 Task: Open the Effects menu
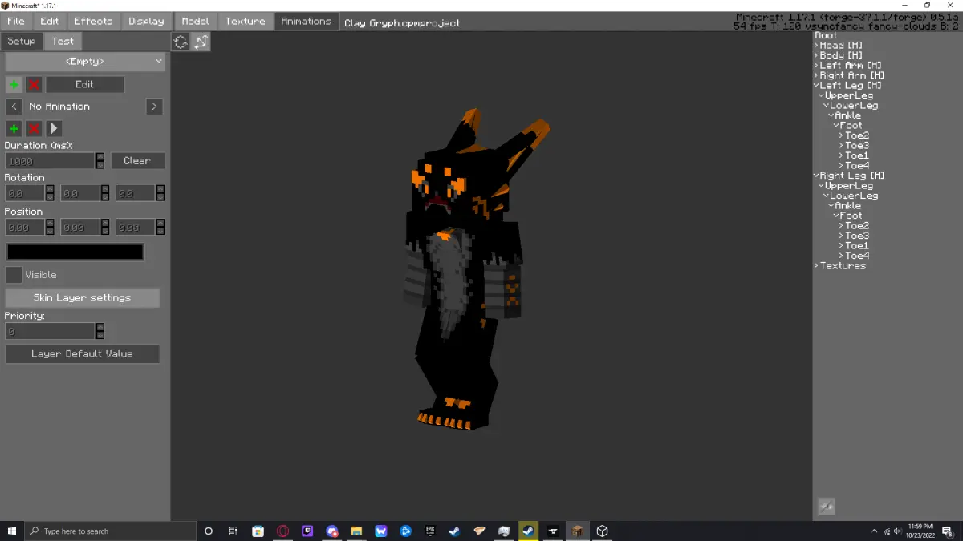point(93,22)
